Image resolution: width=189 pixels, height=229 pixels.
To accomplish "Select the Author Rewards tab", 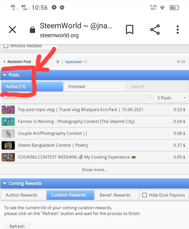I will (x=23, y=195).
